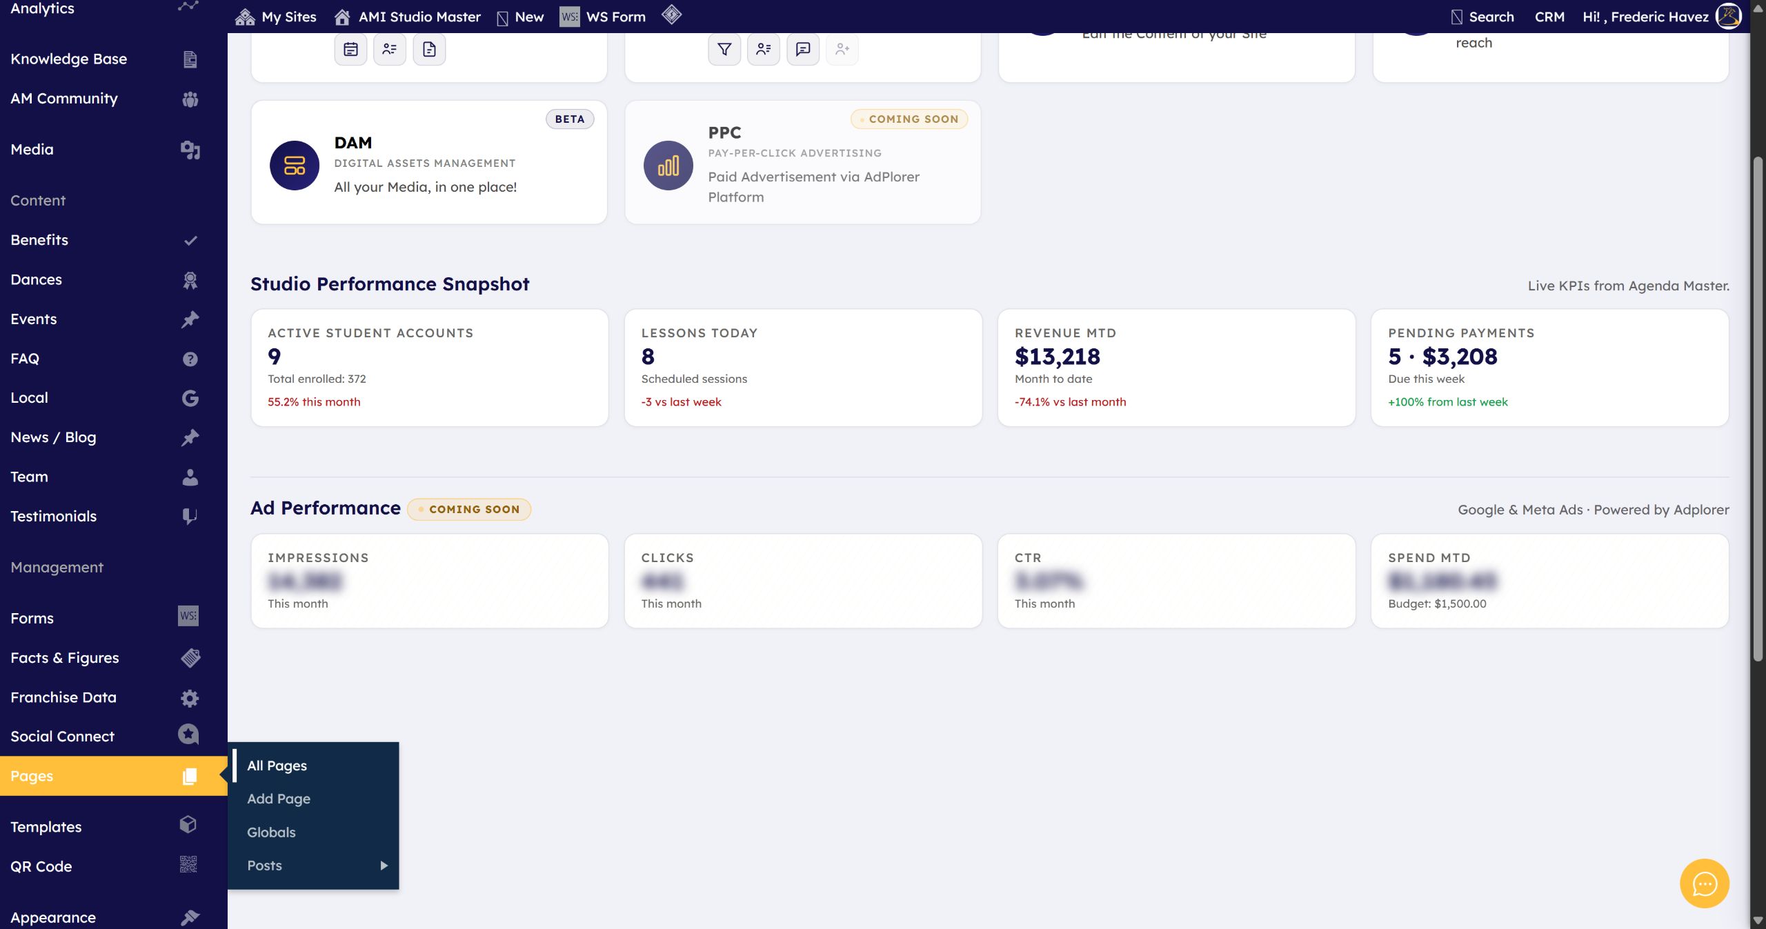This screenshot has height=929, width=1766.
Task: Click the Local Google G icon
Action: click(x=190, y=398)
